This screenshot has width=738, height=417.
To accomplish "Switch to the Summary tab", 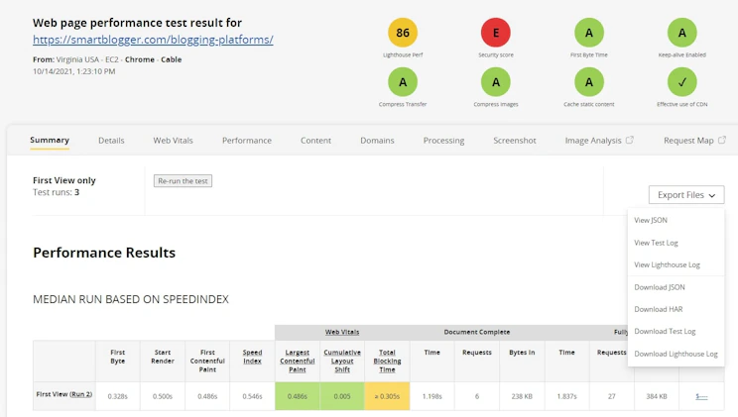I will coord(50,140).
